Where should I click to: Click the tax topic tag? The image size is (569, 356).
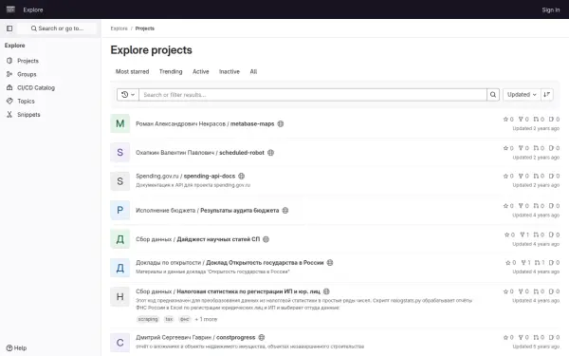[169, 319]
